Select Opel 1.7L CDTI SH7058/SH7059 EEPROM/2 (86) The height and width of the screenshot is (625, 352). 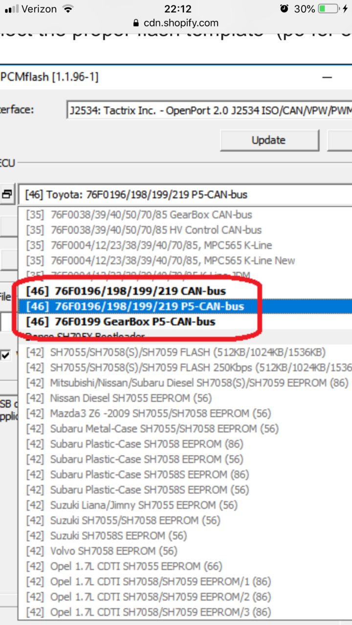pos(185,597)
